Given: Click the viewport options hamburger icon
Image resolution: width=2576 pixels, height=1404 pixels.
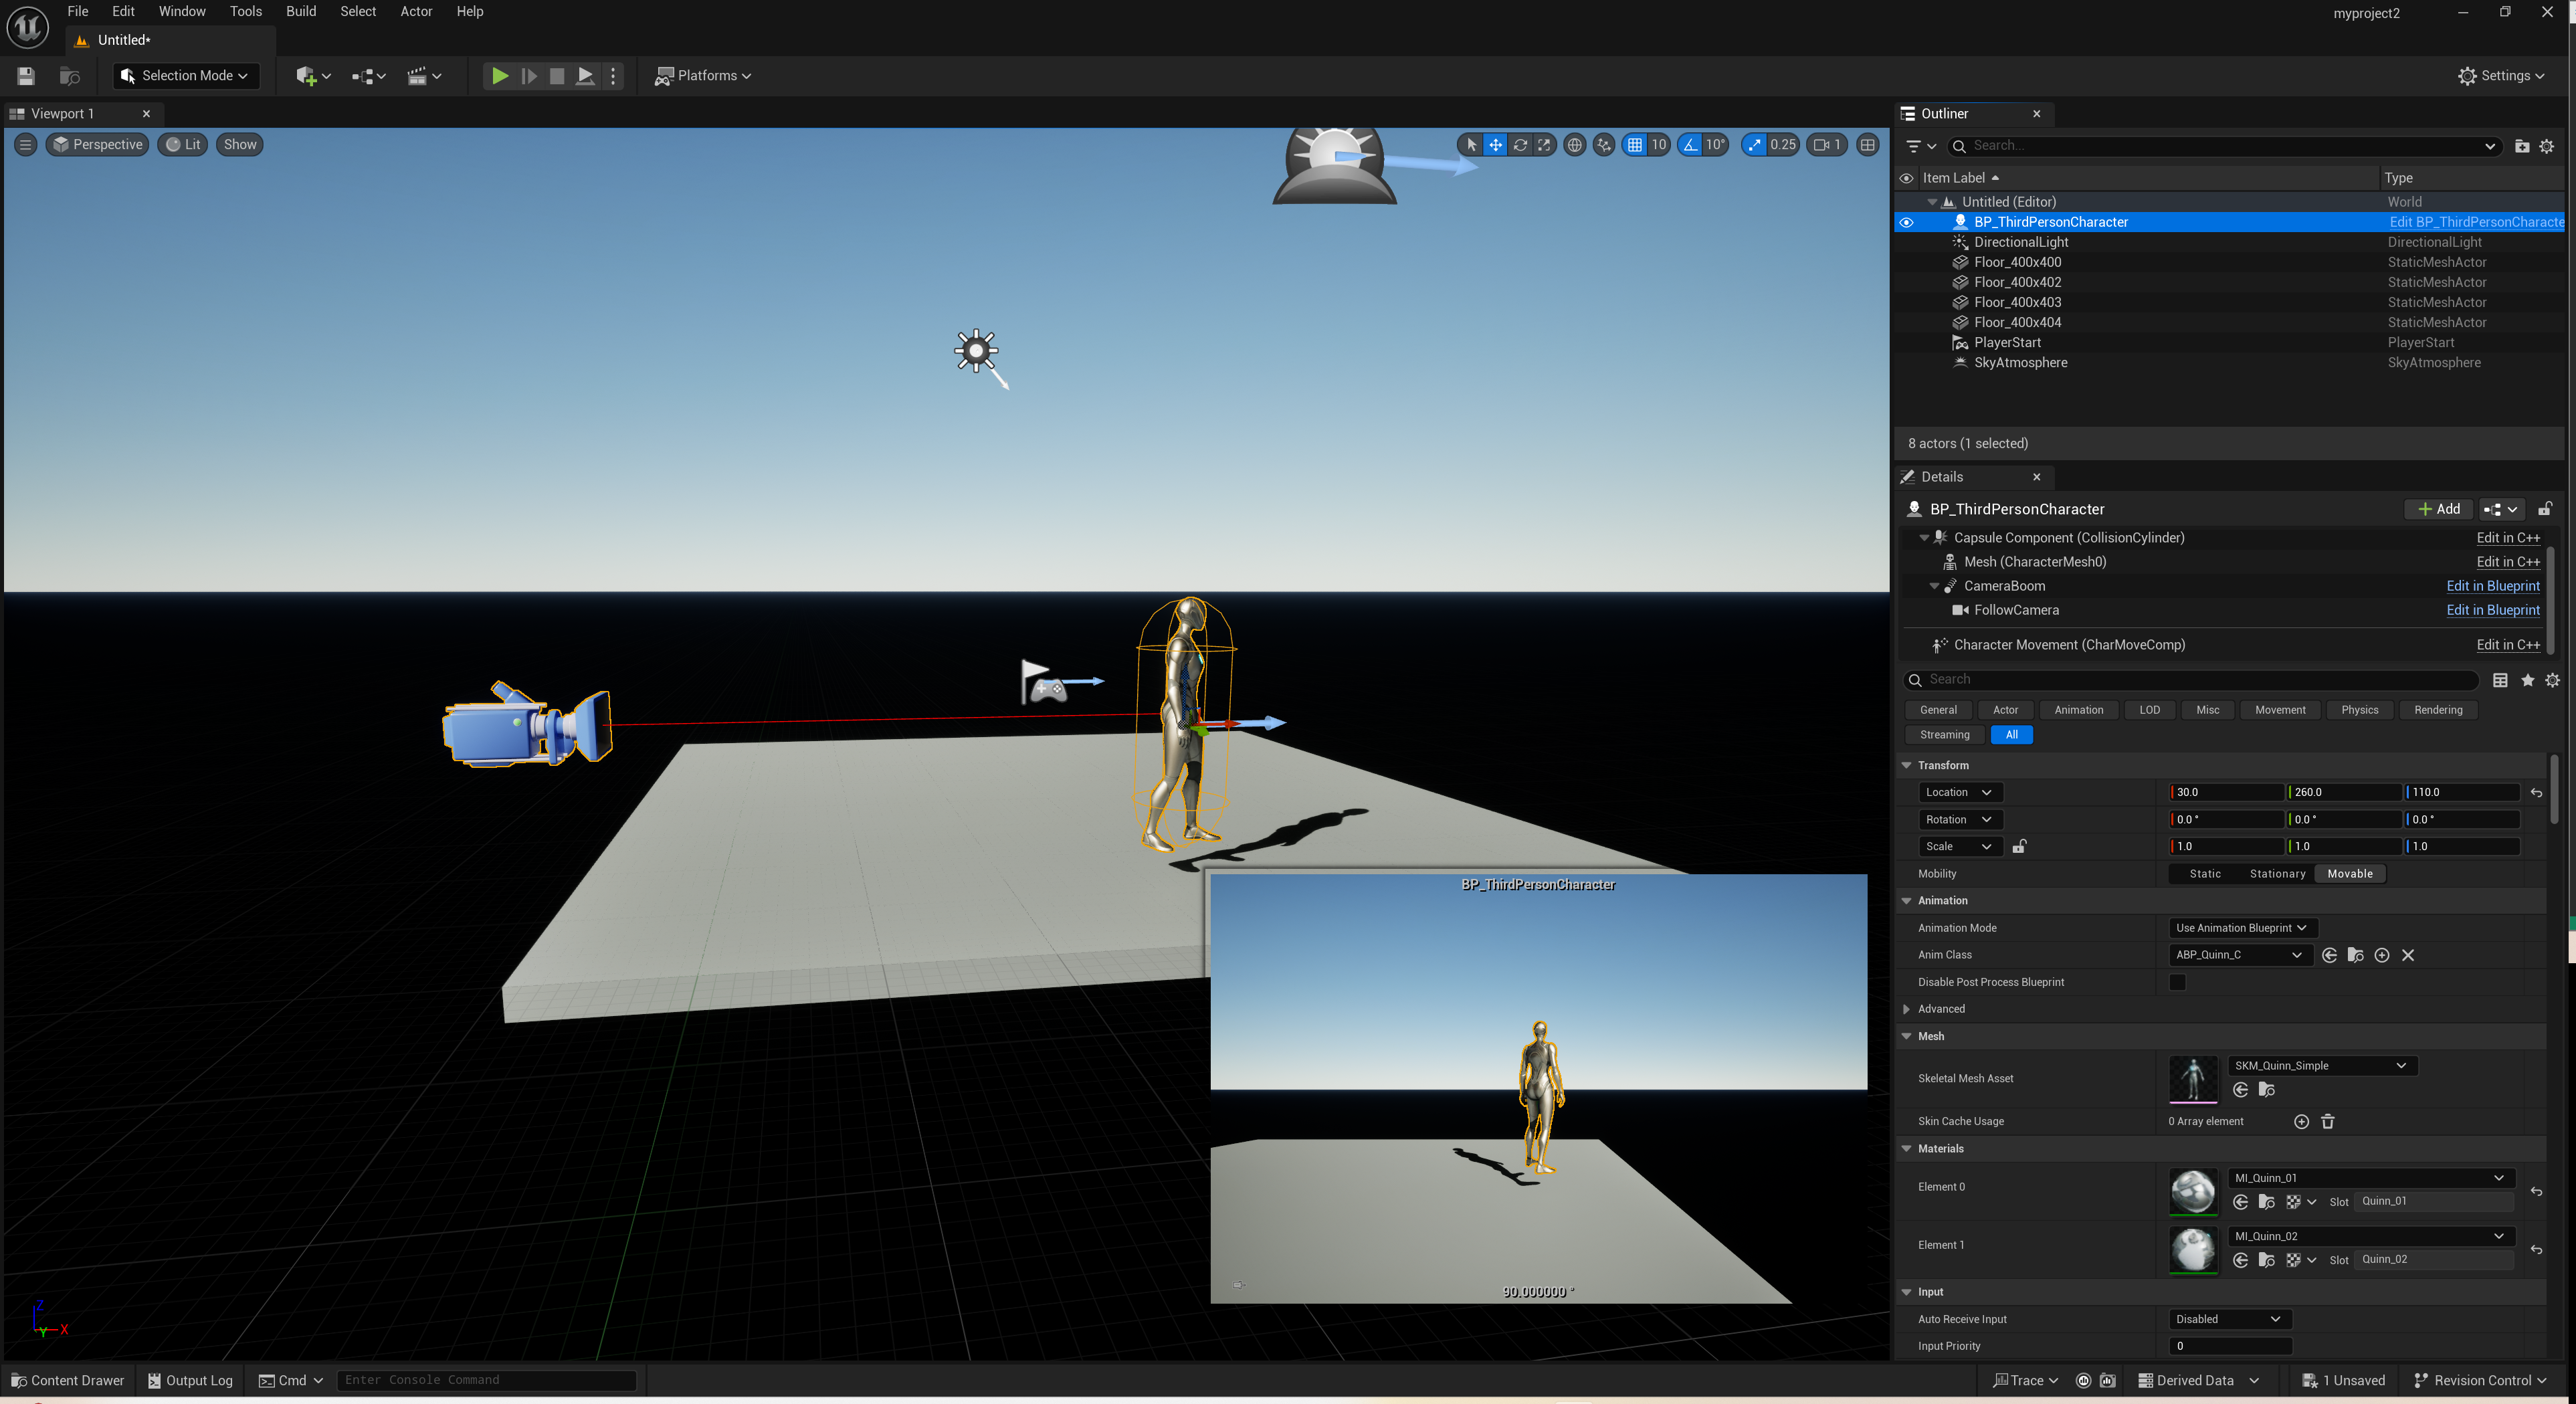Looking at the screenshot, I should (26, 145).
